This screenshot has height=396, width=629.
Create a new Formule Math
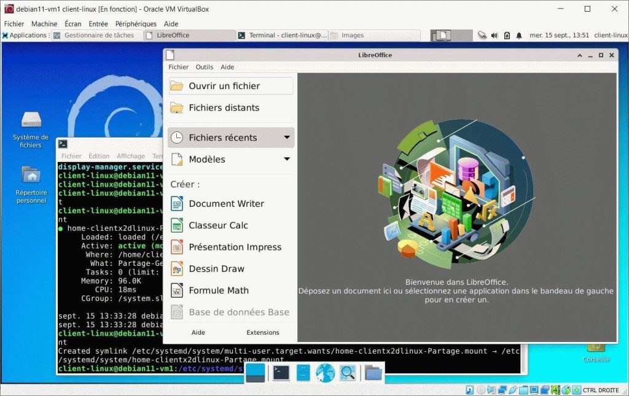(209, 290)
